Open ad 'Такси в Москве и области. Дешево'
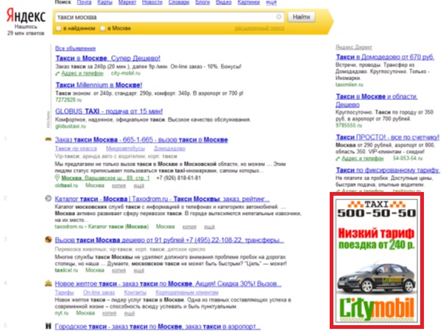The image size is (446, 334). pos(377,101)
